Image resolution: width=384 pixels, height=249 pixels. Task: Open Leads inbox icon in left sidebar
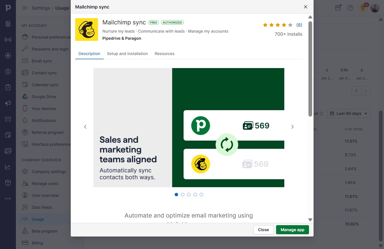tap(8, 24)
